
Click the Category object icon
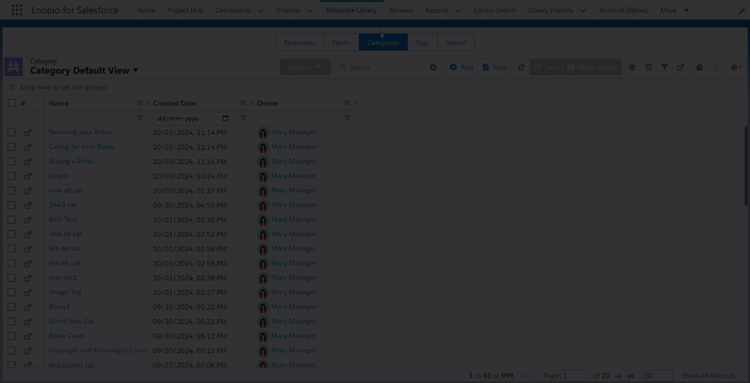pos(13,67)
